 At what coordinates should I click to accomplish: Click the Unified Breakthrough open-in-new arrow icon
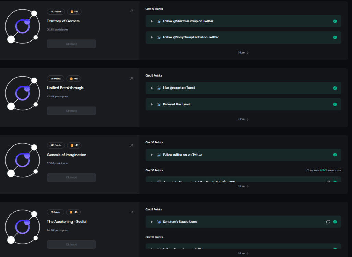pyautogui.click(x=131, y=79)
